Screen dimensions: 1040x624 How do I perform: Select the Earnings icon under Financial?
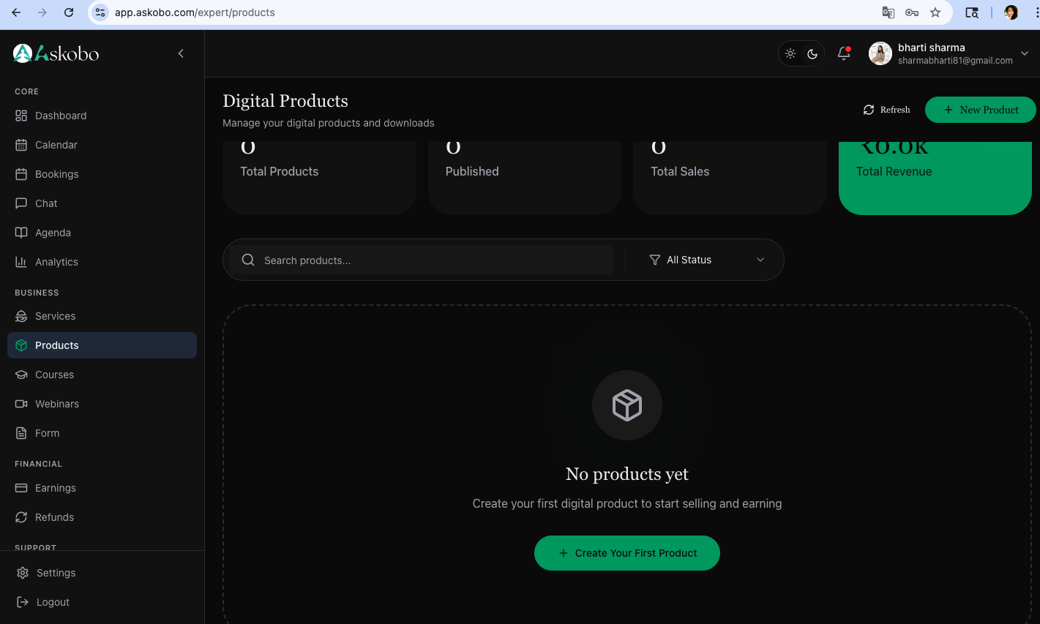[x=22, y=488]
